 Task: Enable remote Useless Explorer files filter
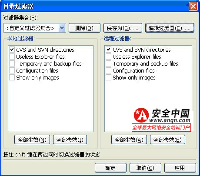(108, 56)
